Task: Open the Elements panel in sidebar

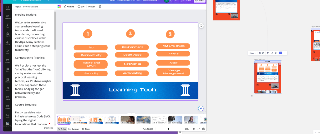Action: pos(8,17)
